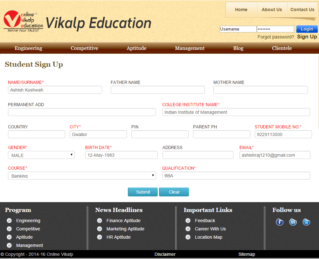Viewport: 319px width, 259px height.
Task: Click the Mother Name field
Action: click(260, 90)
